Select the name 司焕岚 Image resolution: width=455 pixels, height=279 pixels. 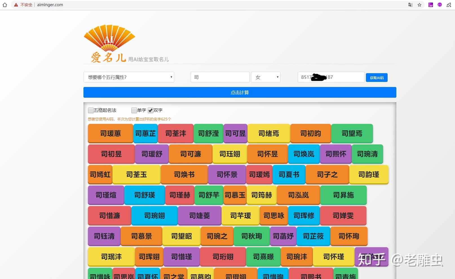point(304,154)
